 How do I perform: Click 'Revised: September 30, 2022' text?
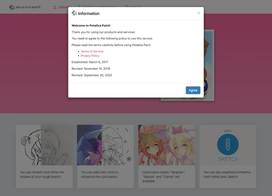point(91,75)
